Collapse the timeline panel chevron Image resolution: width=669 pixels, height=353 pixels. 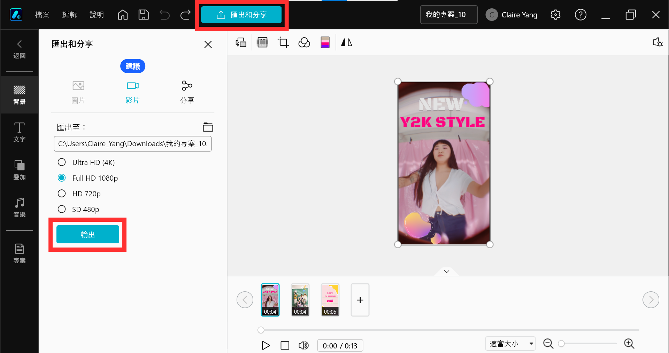point(446,272)
